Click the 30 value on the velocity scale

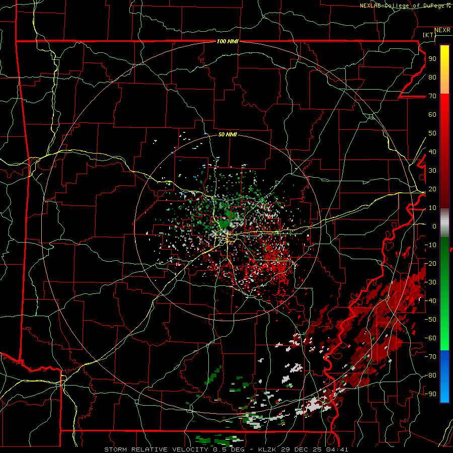click(x=432, y=171)
